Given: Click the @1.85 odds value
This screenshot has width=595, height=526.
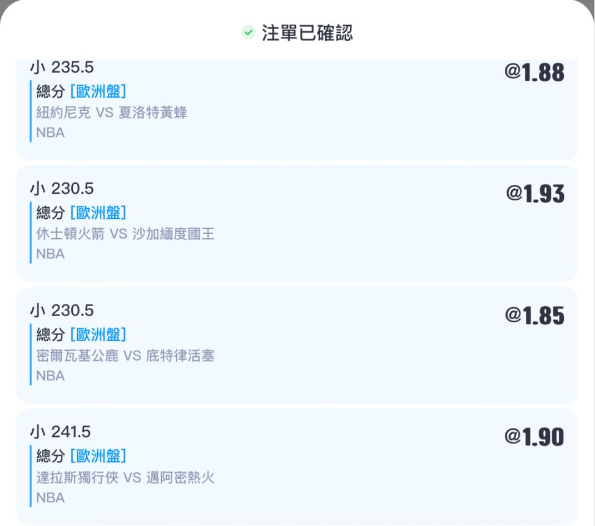Looking at the screenshot, I should [x=534, y=316].
